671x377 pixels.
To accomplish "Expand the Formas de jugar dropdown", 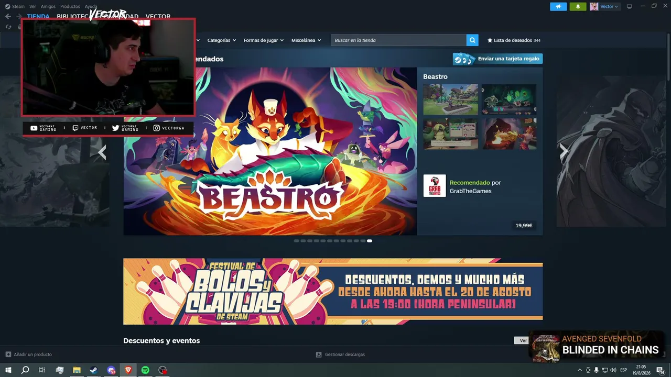I will pyautogui.click(x=264, y=40).
